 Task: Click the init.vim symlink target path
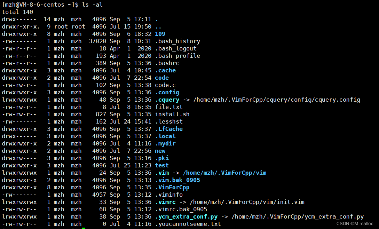coord(247,202)
